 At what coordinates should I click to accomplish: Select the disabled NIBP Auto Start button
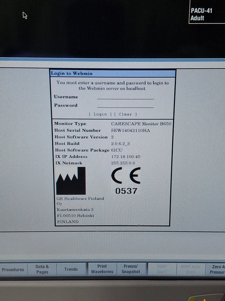click(191, 269)
